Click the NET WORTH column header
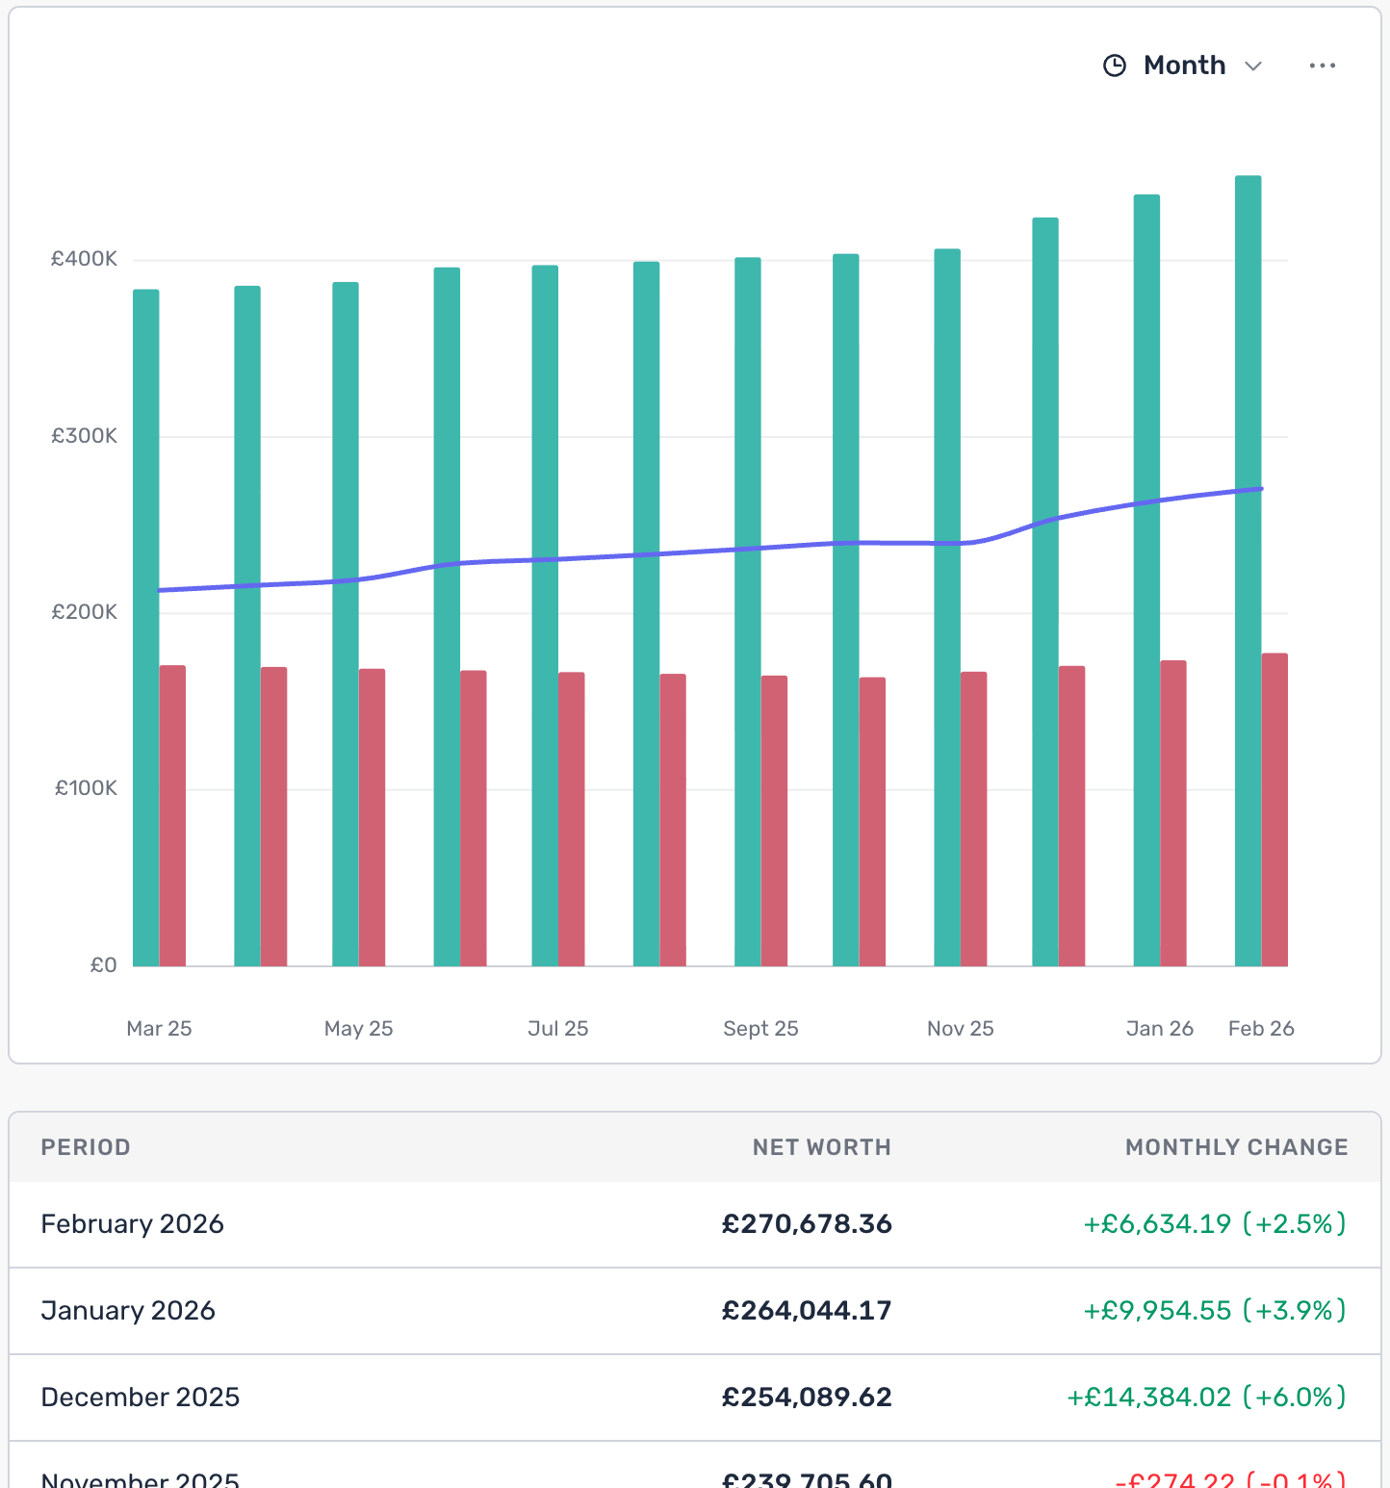The height and width of the screenshot is (1488, 1390). (821, 1147)
